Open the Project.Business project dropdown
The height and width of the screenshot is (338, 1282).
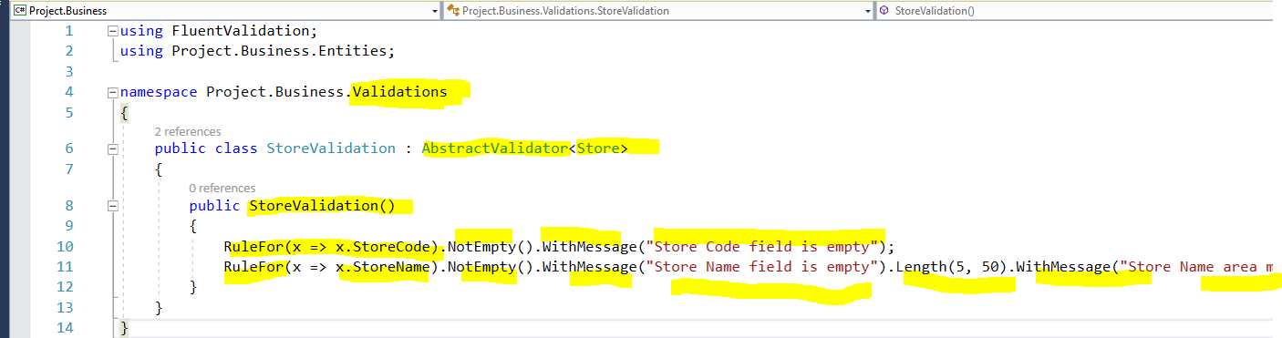tap(225, 11)
